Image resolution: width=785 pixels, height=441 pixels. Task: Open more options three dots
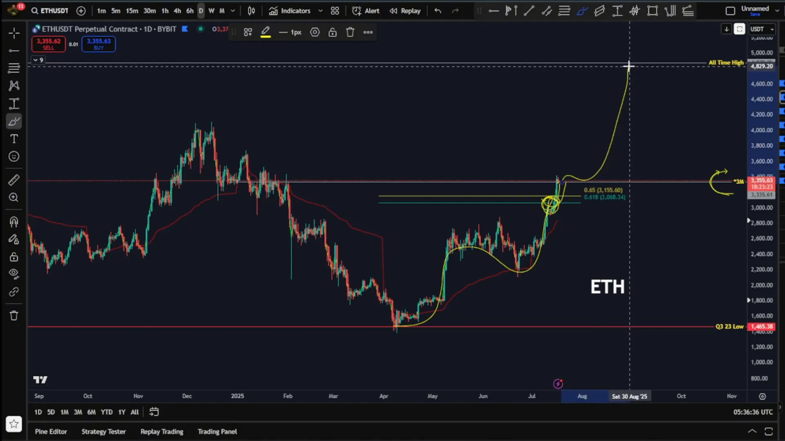coord(368,32)
